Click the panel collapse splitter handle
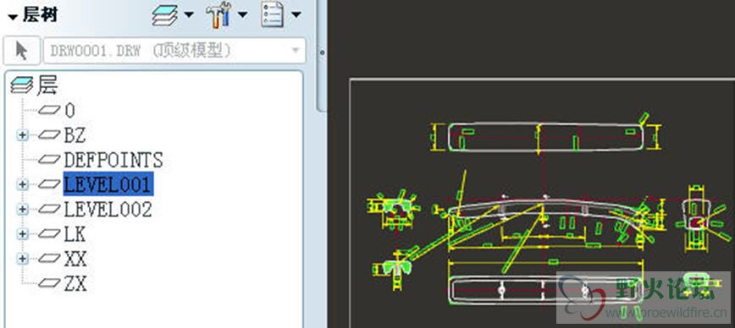The width and height of the screenshot is (735, 328). (x=322, y=53)
